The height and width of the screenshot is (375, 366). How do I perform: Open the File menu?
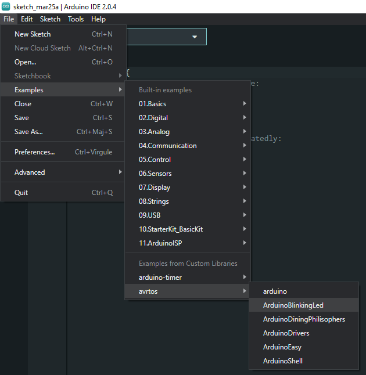(x=9, y=19)
